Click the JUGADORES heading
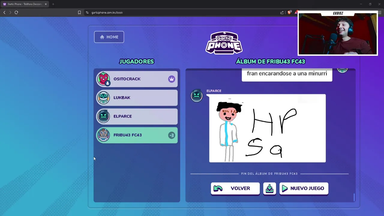The image size is (384, 216). pyautogui.click(x=136, y=61)
